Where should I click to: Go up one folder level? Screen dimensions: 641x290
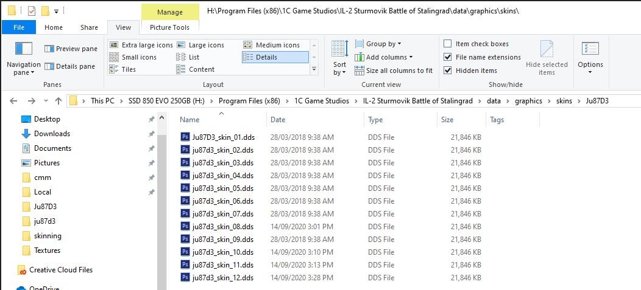click(58, 101)
